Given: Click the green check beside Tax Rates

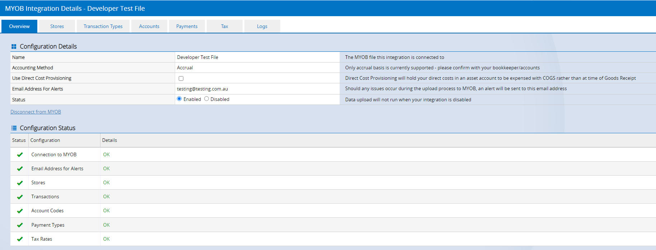Looking at the screenshot, I should tap(20, 239).
